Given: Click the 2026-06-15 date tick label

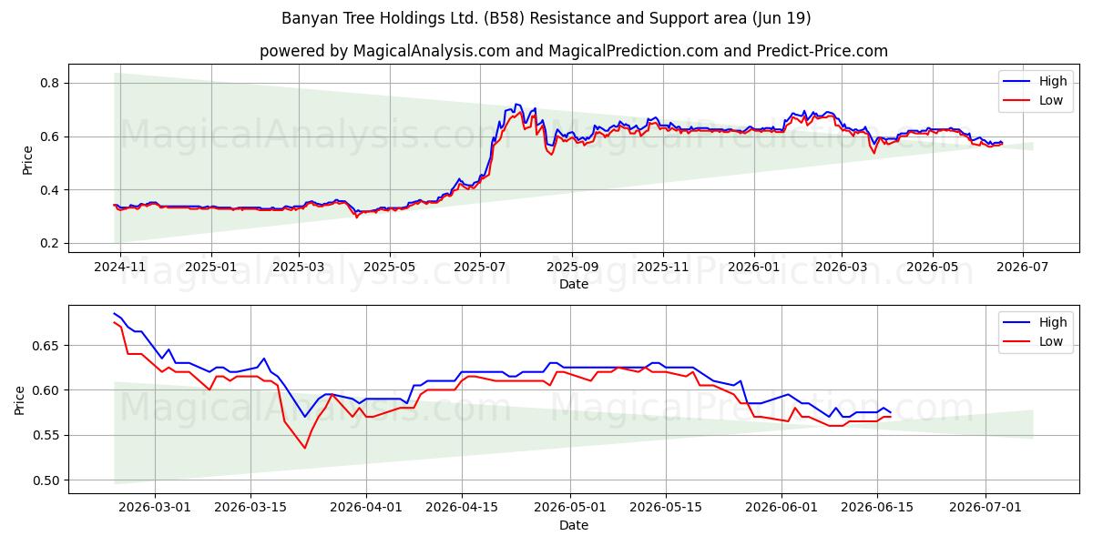Looking at the screenshot, I should click(877, 510).
